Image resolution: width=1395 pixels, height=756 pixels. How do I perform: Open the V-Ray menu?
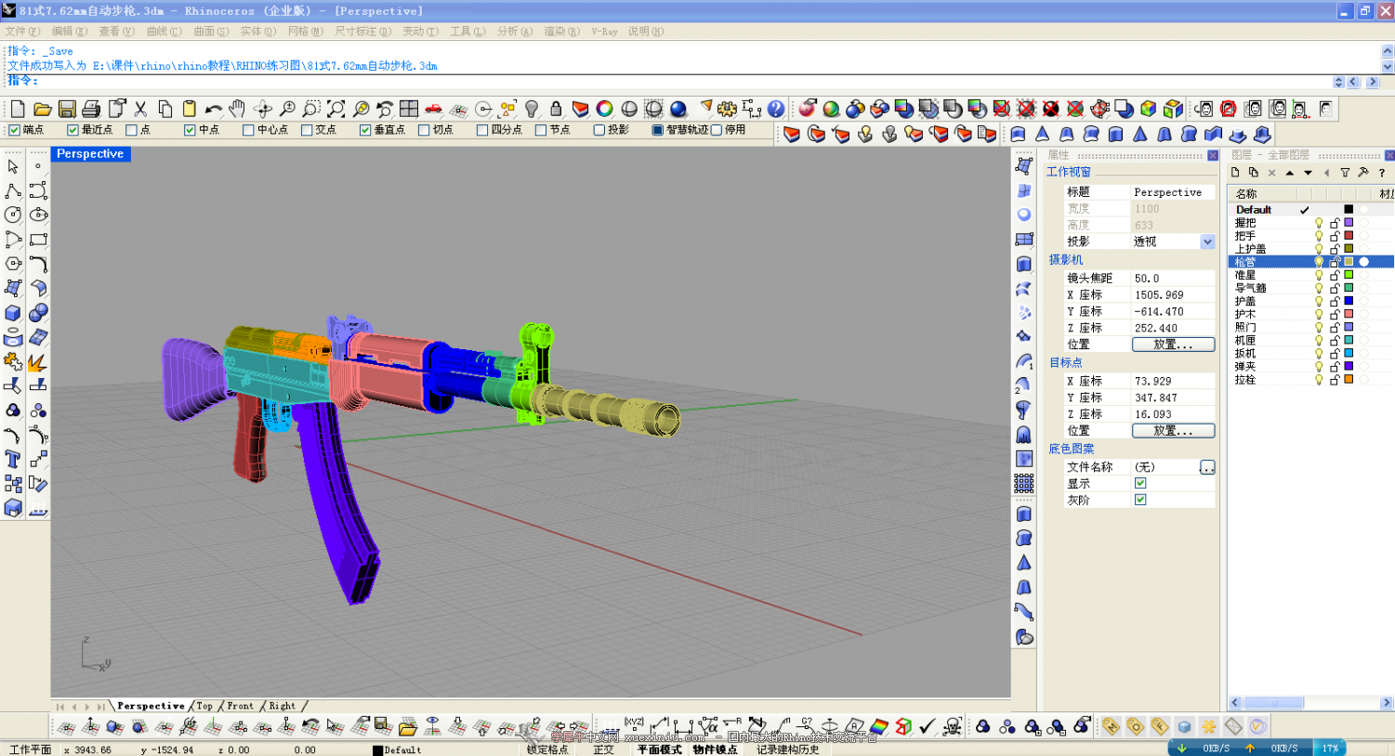pos(604,32)
